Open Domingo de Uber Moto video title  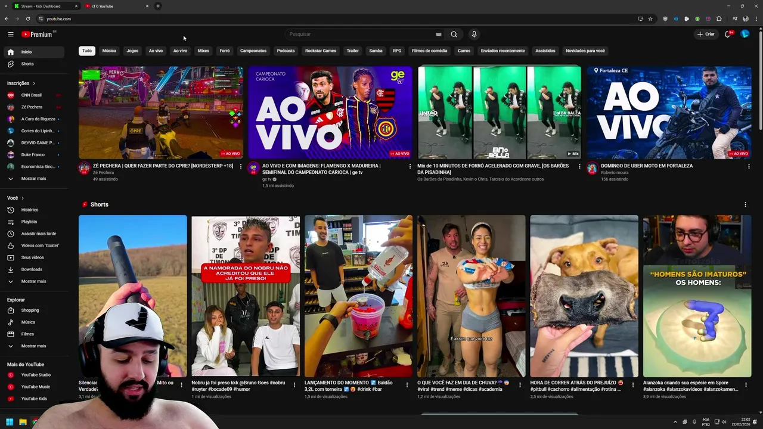[647, 166]
